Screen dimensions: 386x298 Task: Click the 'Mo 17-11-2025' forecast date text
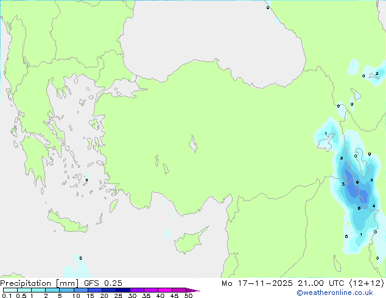[x=258, y=283]
